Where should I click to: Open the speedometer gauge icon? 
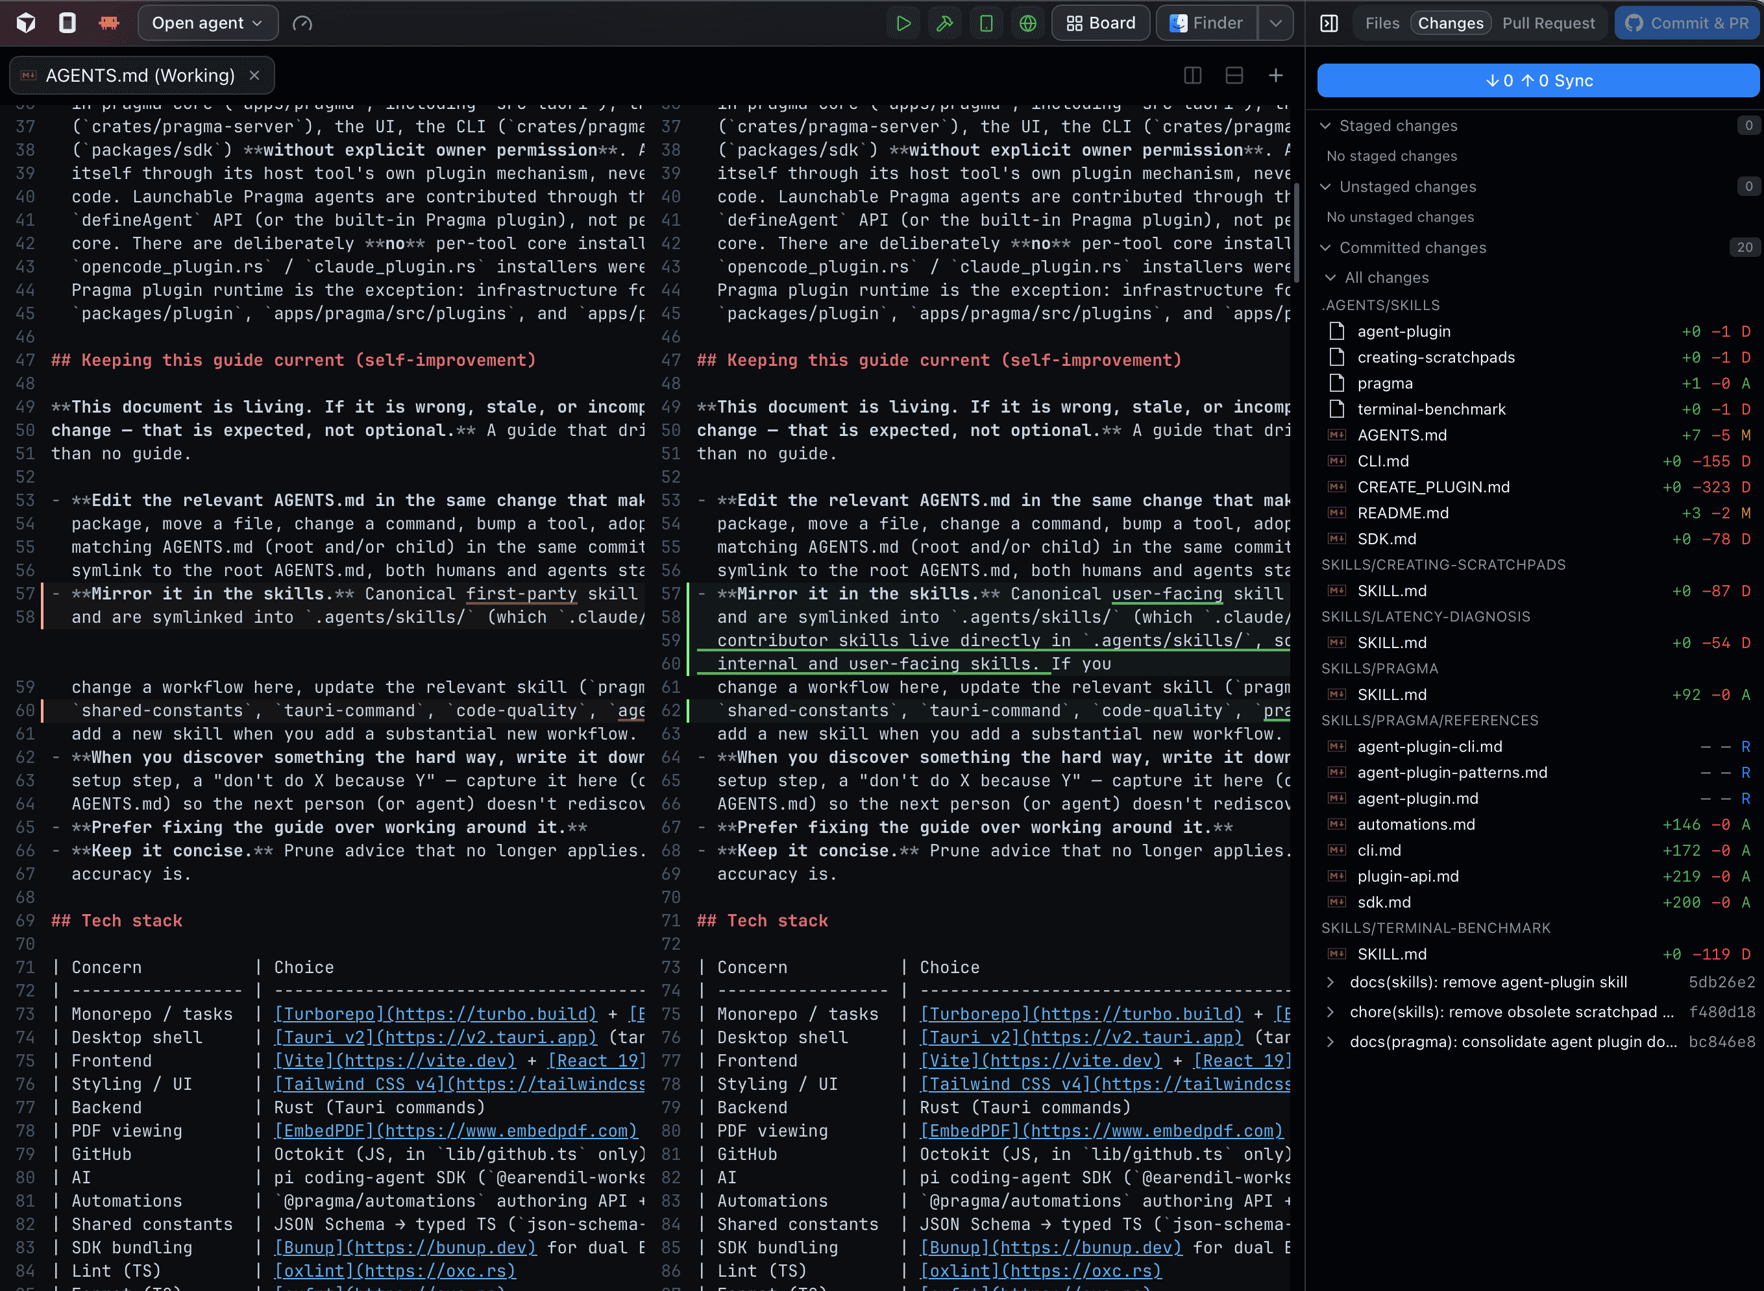pos(302,23)
